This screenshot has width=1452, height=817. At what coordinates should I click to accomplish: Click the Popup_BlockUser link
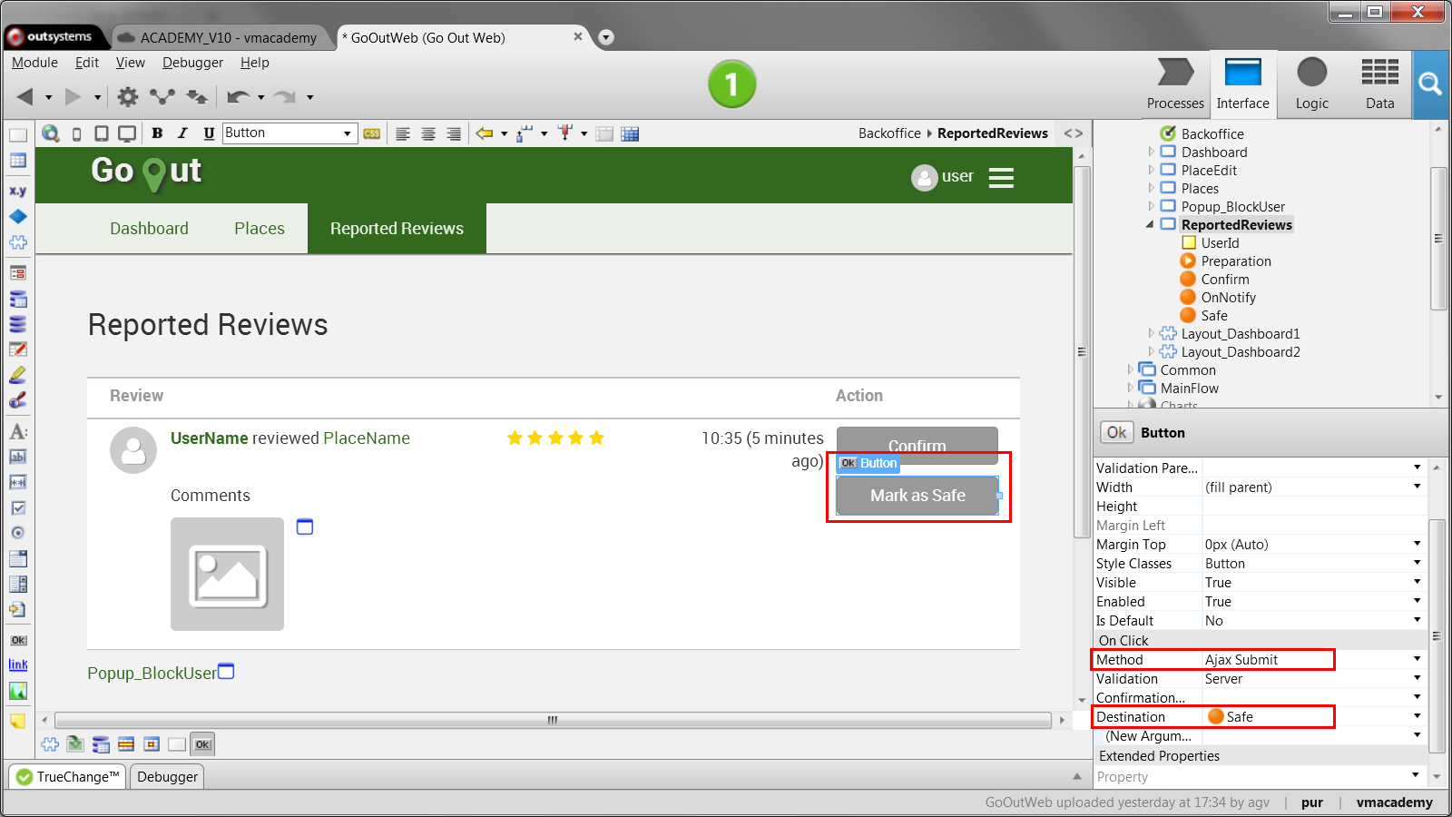(151, 673)
